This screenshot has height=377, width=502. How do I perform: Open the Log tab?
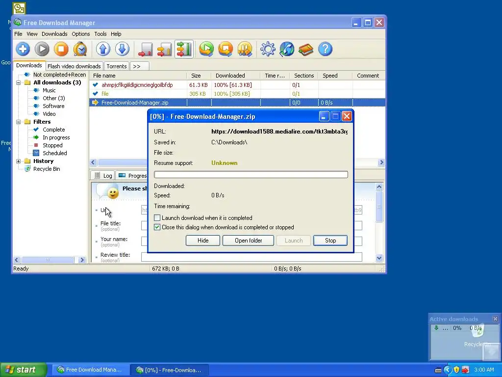coord(103,176)
